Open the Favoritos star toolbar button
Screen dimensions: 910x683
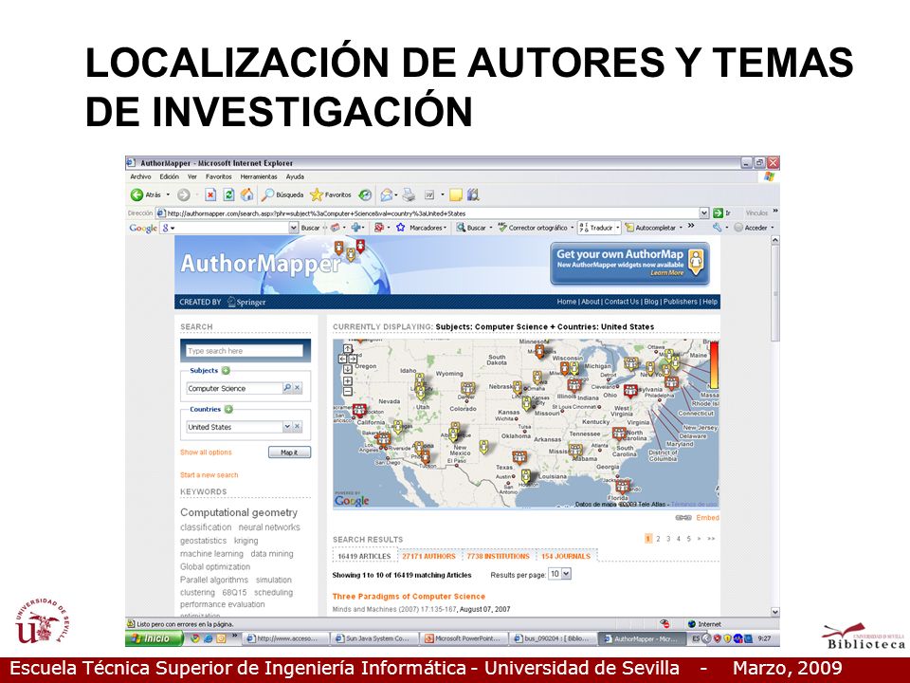coord(331,195)
